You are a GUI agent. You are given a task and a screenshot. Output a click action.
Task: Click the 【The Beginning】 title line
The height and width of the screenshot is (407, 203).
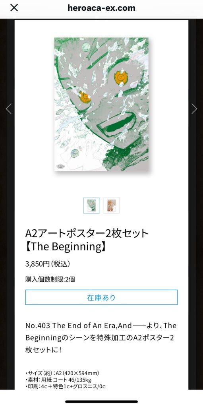(66, 247)
